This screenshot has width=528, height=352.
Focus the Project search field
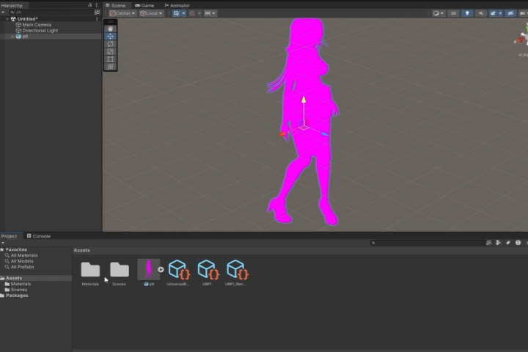pos(428,243)
